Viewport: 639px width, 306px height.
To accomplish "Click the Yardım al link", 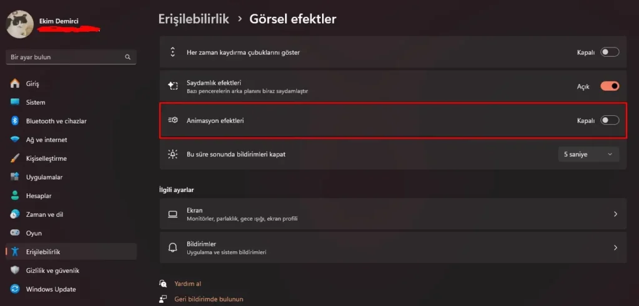I will (x=187, y=284).
